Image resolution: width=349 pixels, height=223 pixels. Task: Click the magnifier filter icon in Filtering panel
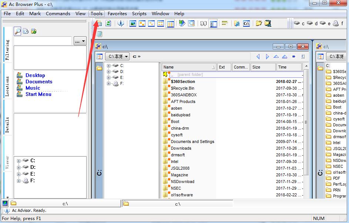click(18, 31)
